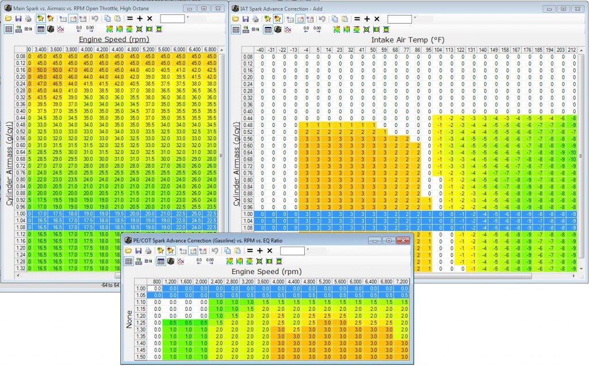Select 7,200 rpm column header in PE/COT table
589x366 pixels.
click(401, 282)
